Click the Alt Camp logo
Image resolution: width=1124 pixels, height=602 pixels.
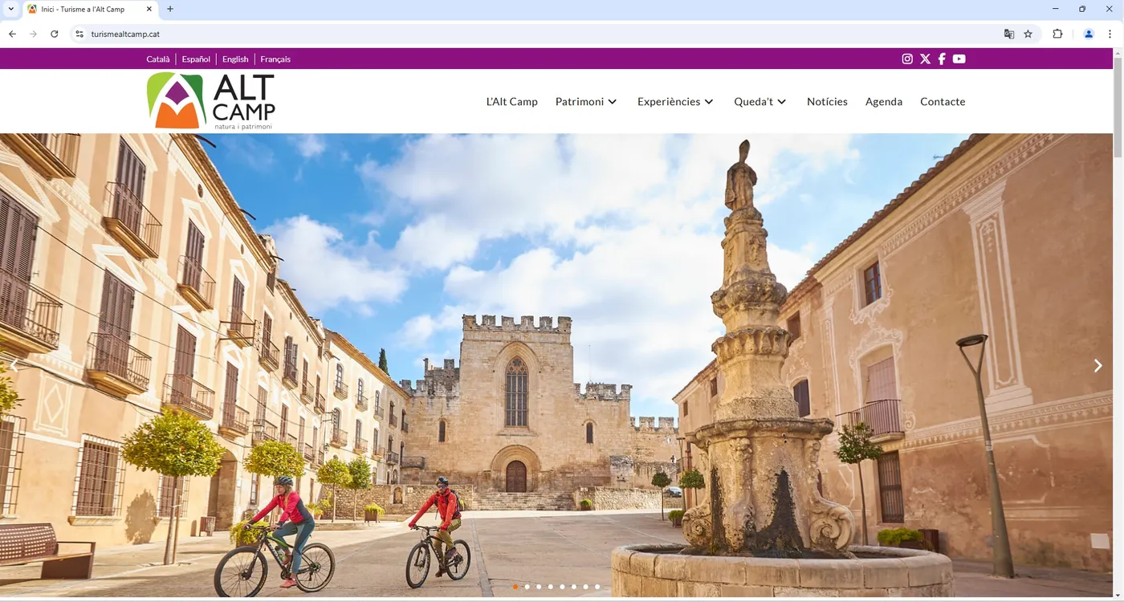coord(211,101)
